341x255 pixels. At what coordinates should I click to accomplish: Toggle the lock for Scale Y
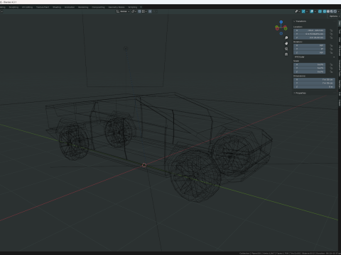331,68
